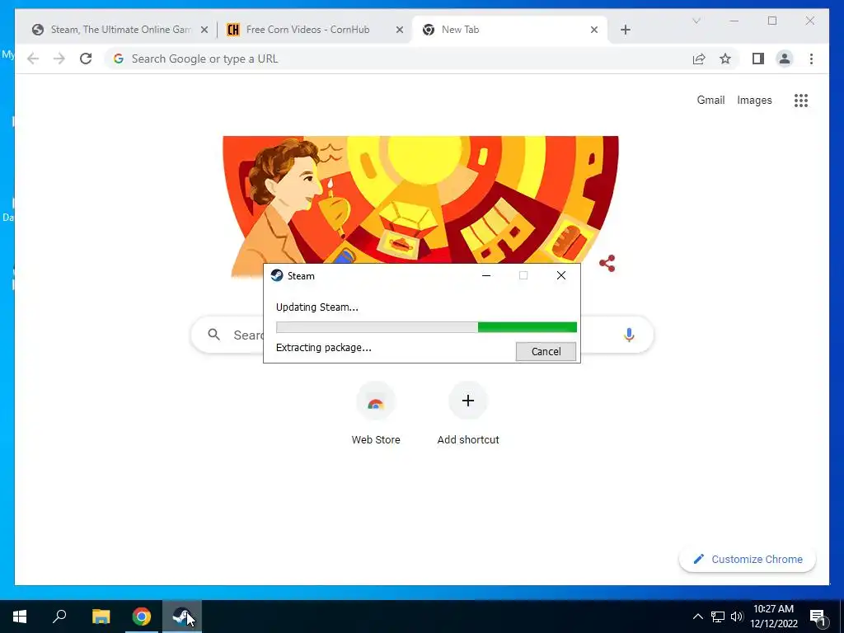
Task: Open Chrome's tab search dropdown
Action: point(696,21)
